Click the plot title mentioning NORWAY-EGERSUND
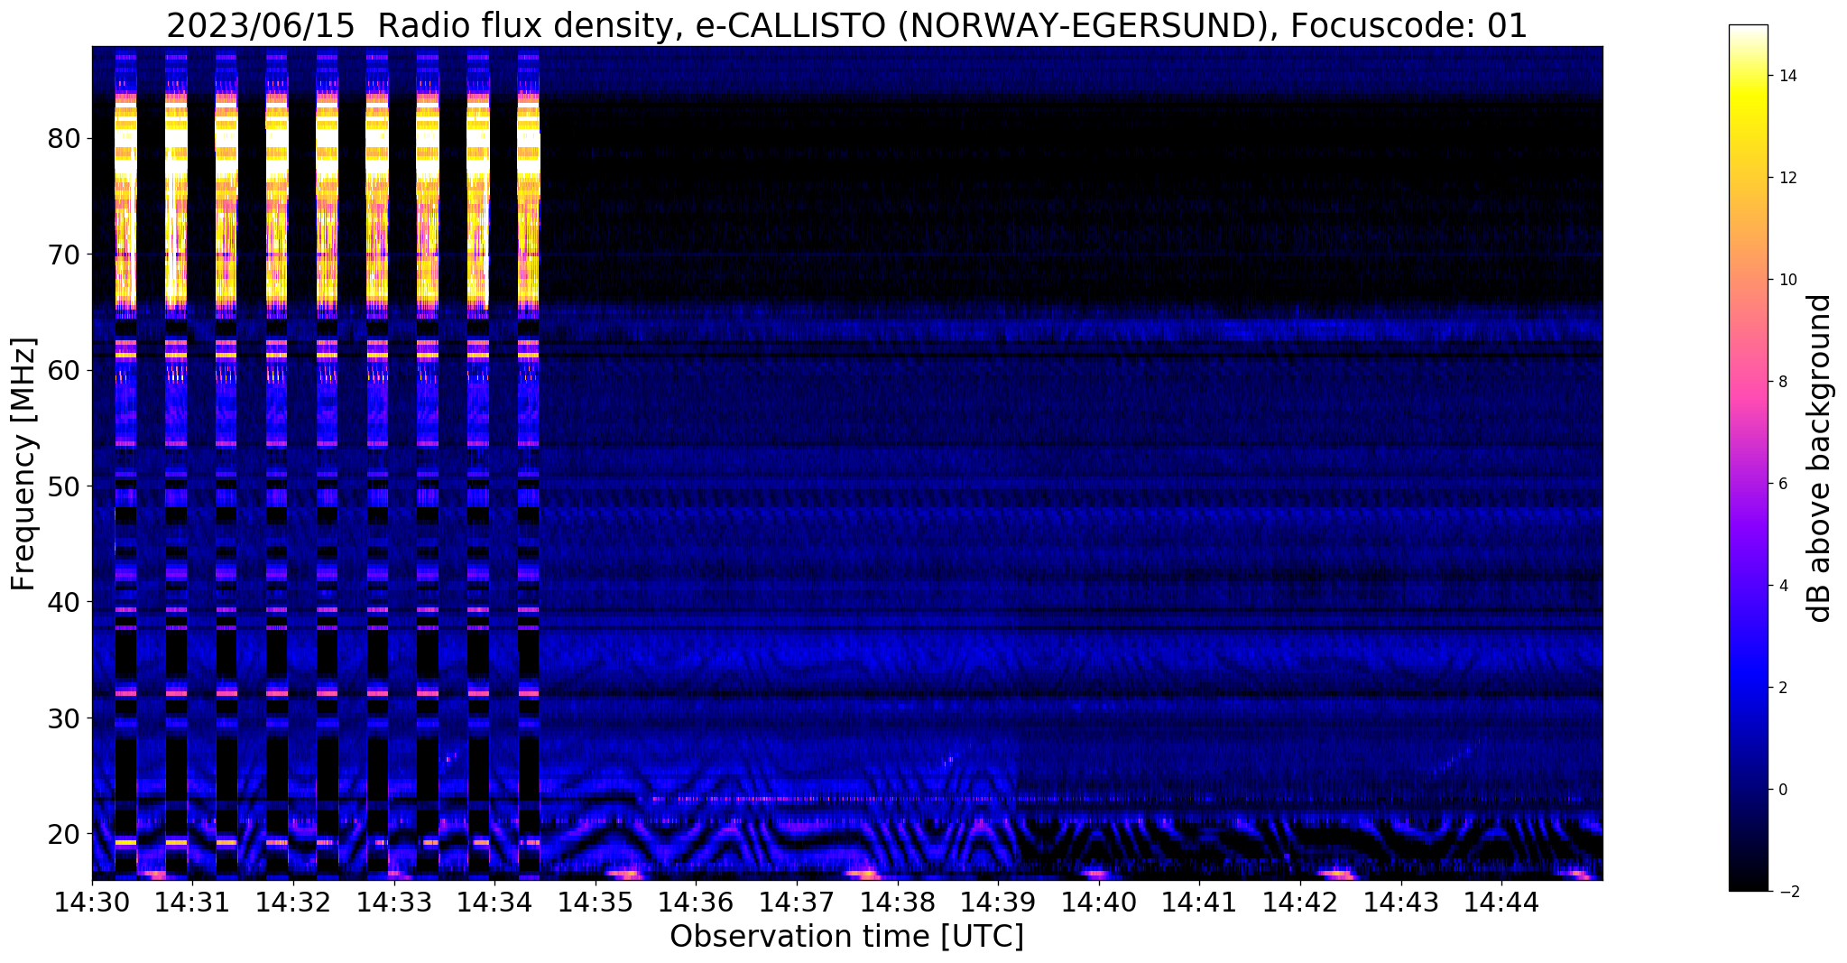 [846, 25]
